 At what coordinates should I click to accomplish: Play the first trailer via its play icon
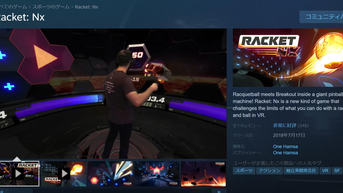point(18,173)
